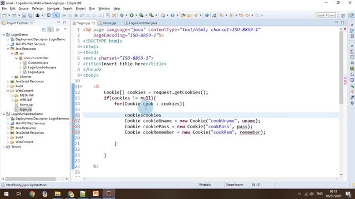This screenshot has width=355, height=199.
Task: Click the New file wizard icon
Action: click(x=4, y=15)
